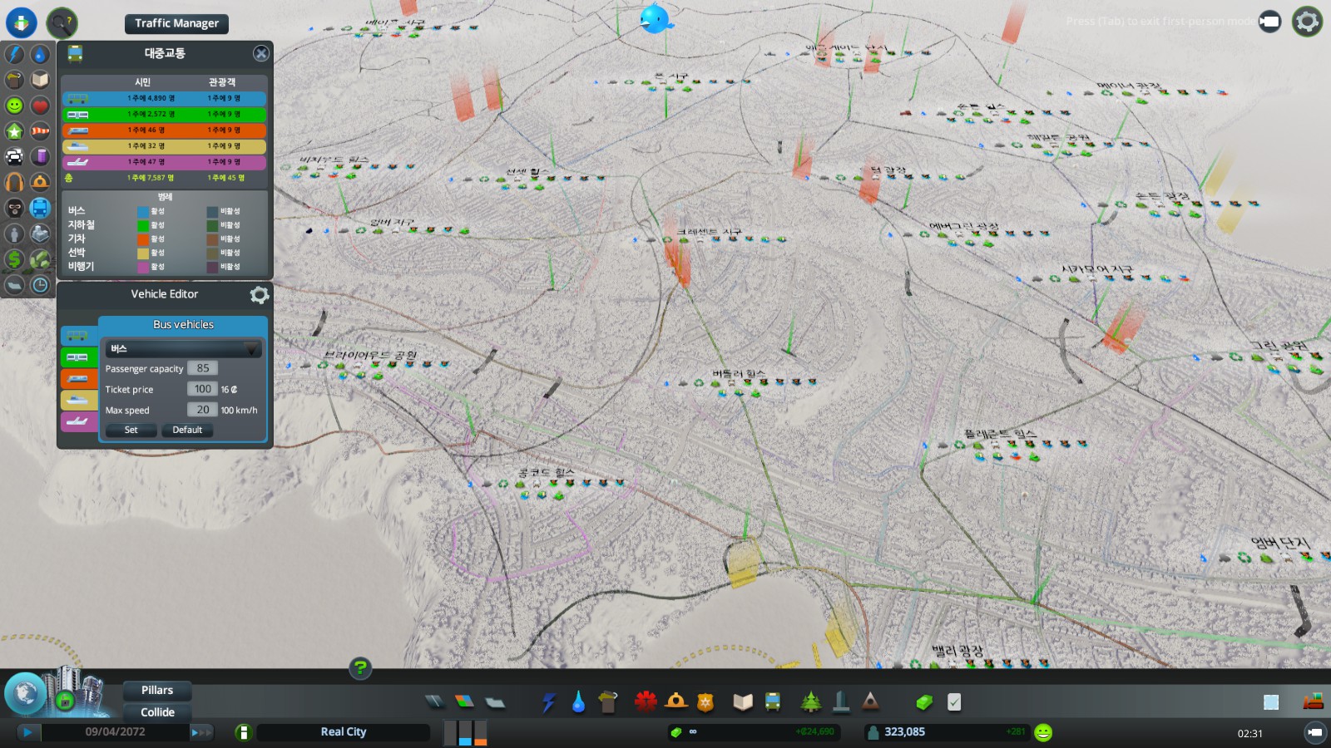Screen dimensions: 1331x748
Task: Open the game options gear menu
Action: pyautogui.click(x=1307, y=22)
